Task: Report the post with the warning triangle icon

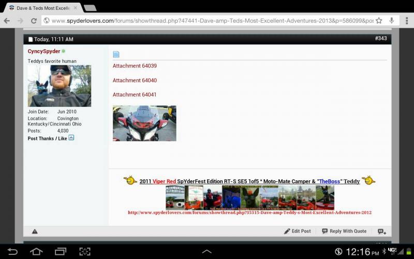Action: pos(35,232)
